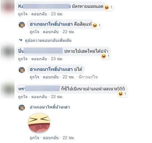152x143 pixels.
Task: Expand ดูข้อความตอบกลับเพิ่มเติม replies
Action: coord(48,40)
